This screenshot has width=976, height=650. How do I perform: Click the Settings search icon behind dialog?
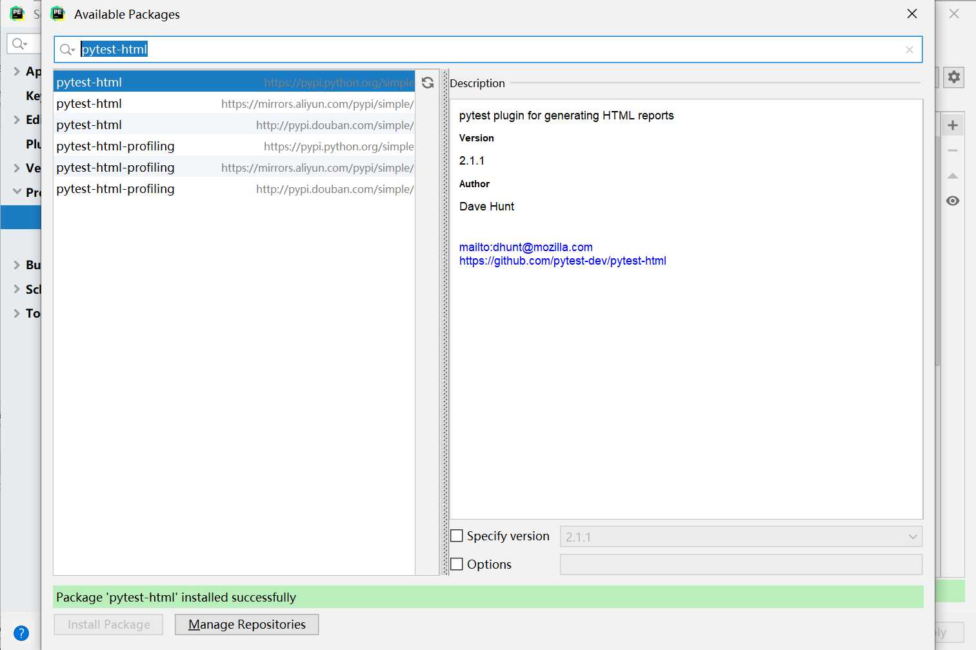pos(19,44)
